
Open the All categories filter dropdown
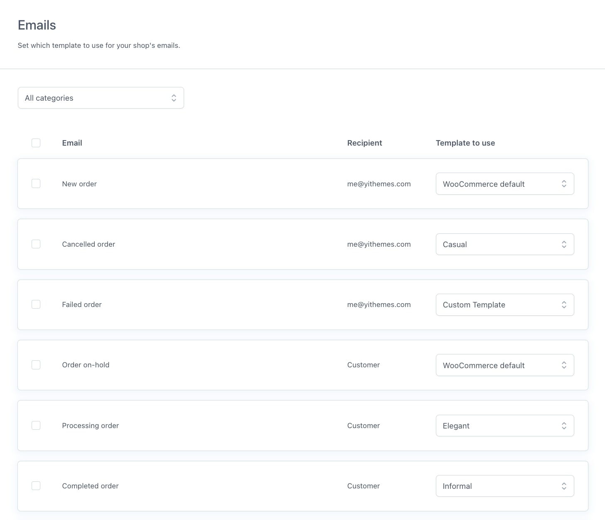coord(101,98)
